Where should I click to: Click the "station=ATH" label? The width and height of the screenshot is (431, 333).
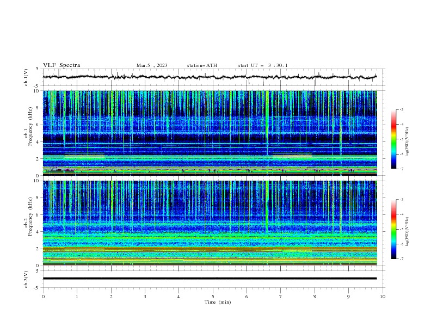coord(202,65)
